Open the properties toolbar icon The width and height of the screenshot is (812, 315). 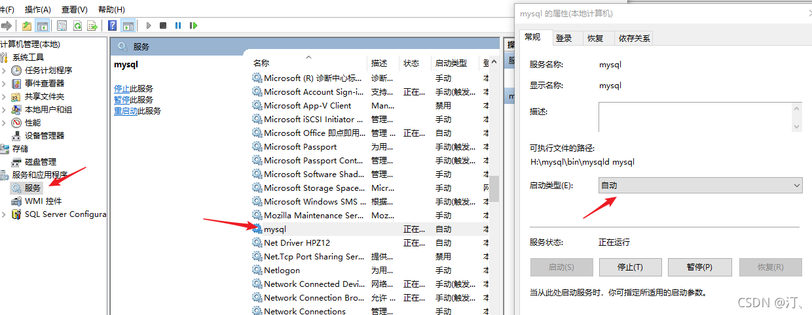(x=62, y=25)
